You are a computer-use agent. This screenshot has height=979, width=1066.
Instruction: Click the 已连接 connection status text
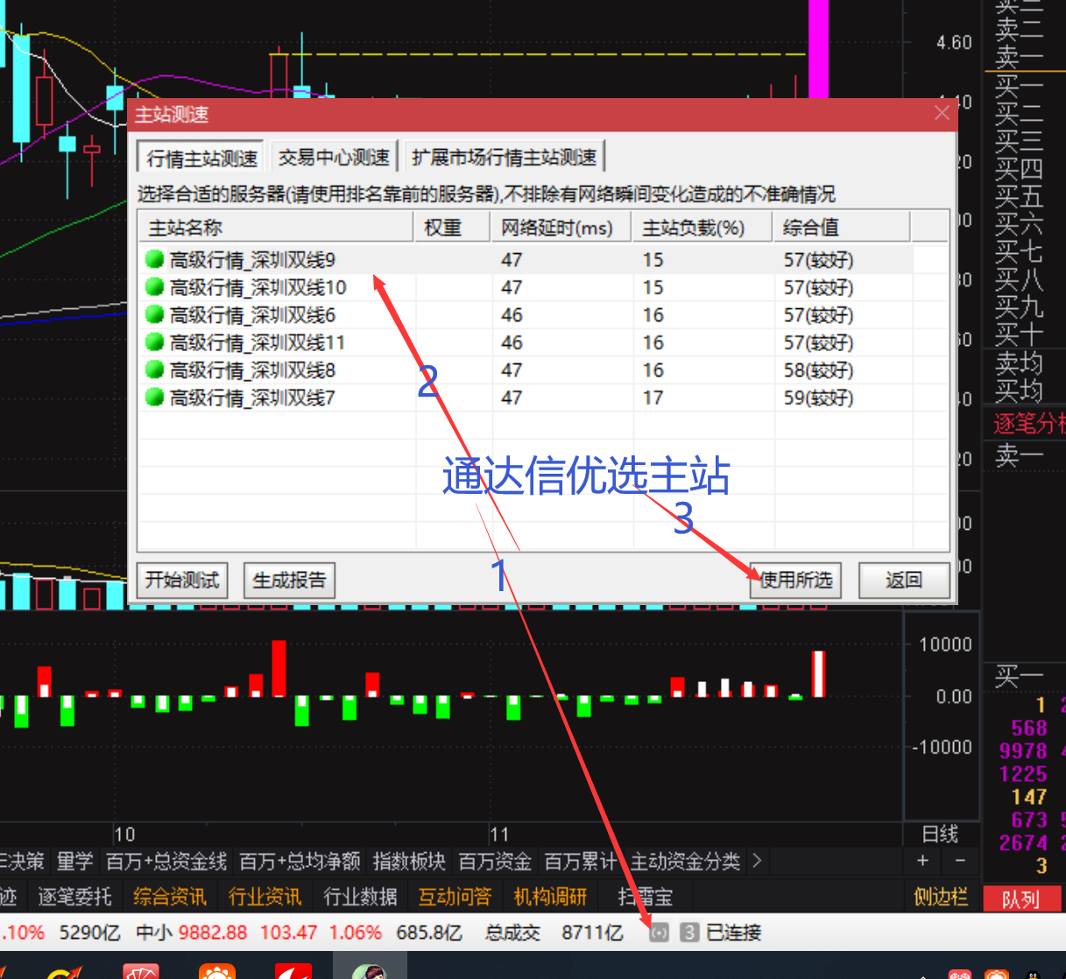point(734,933)
